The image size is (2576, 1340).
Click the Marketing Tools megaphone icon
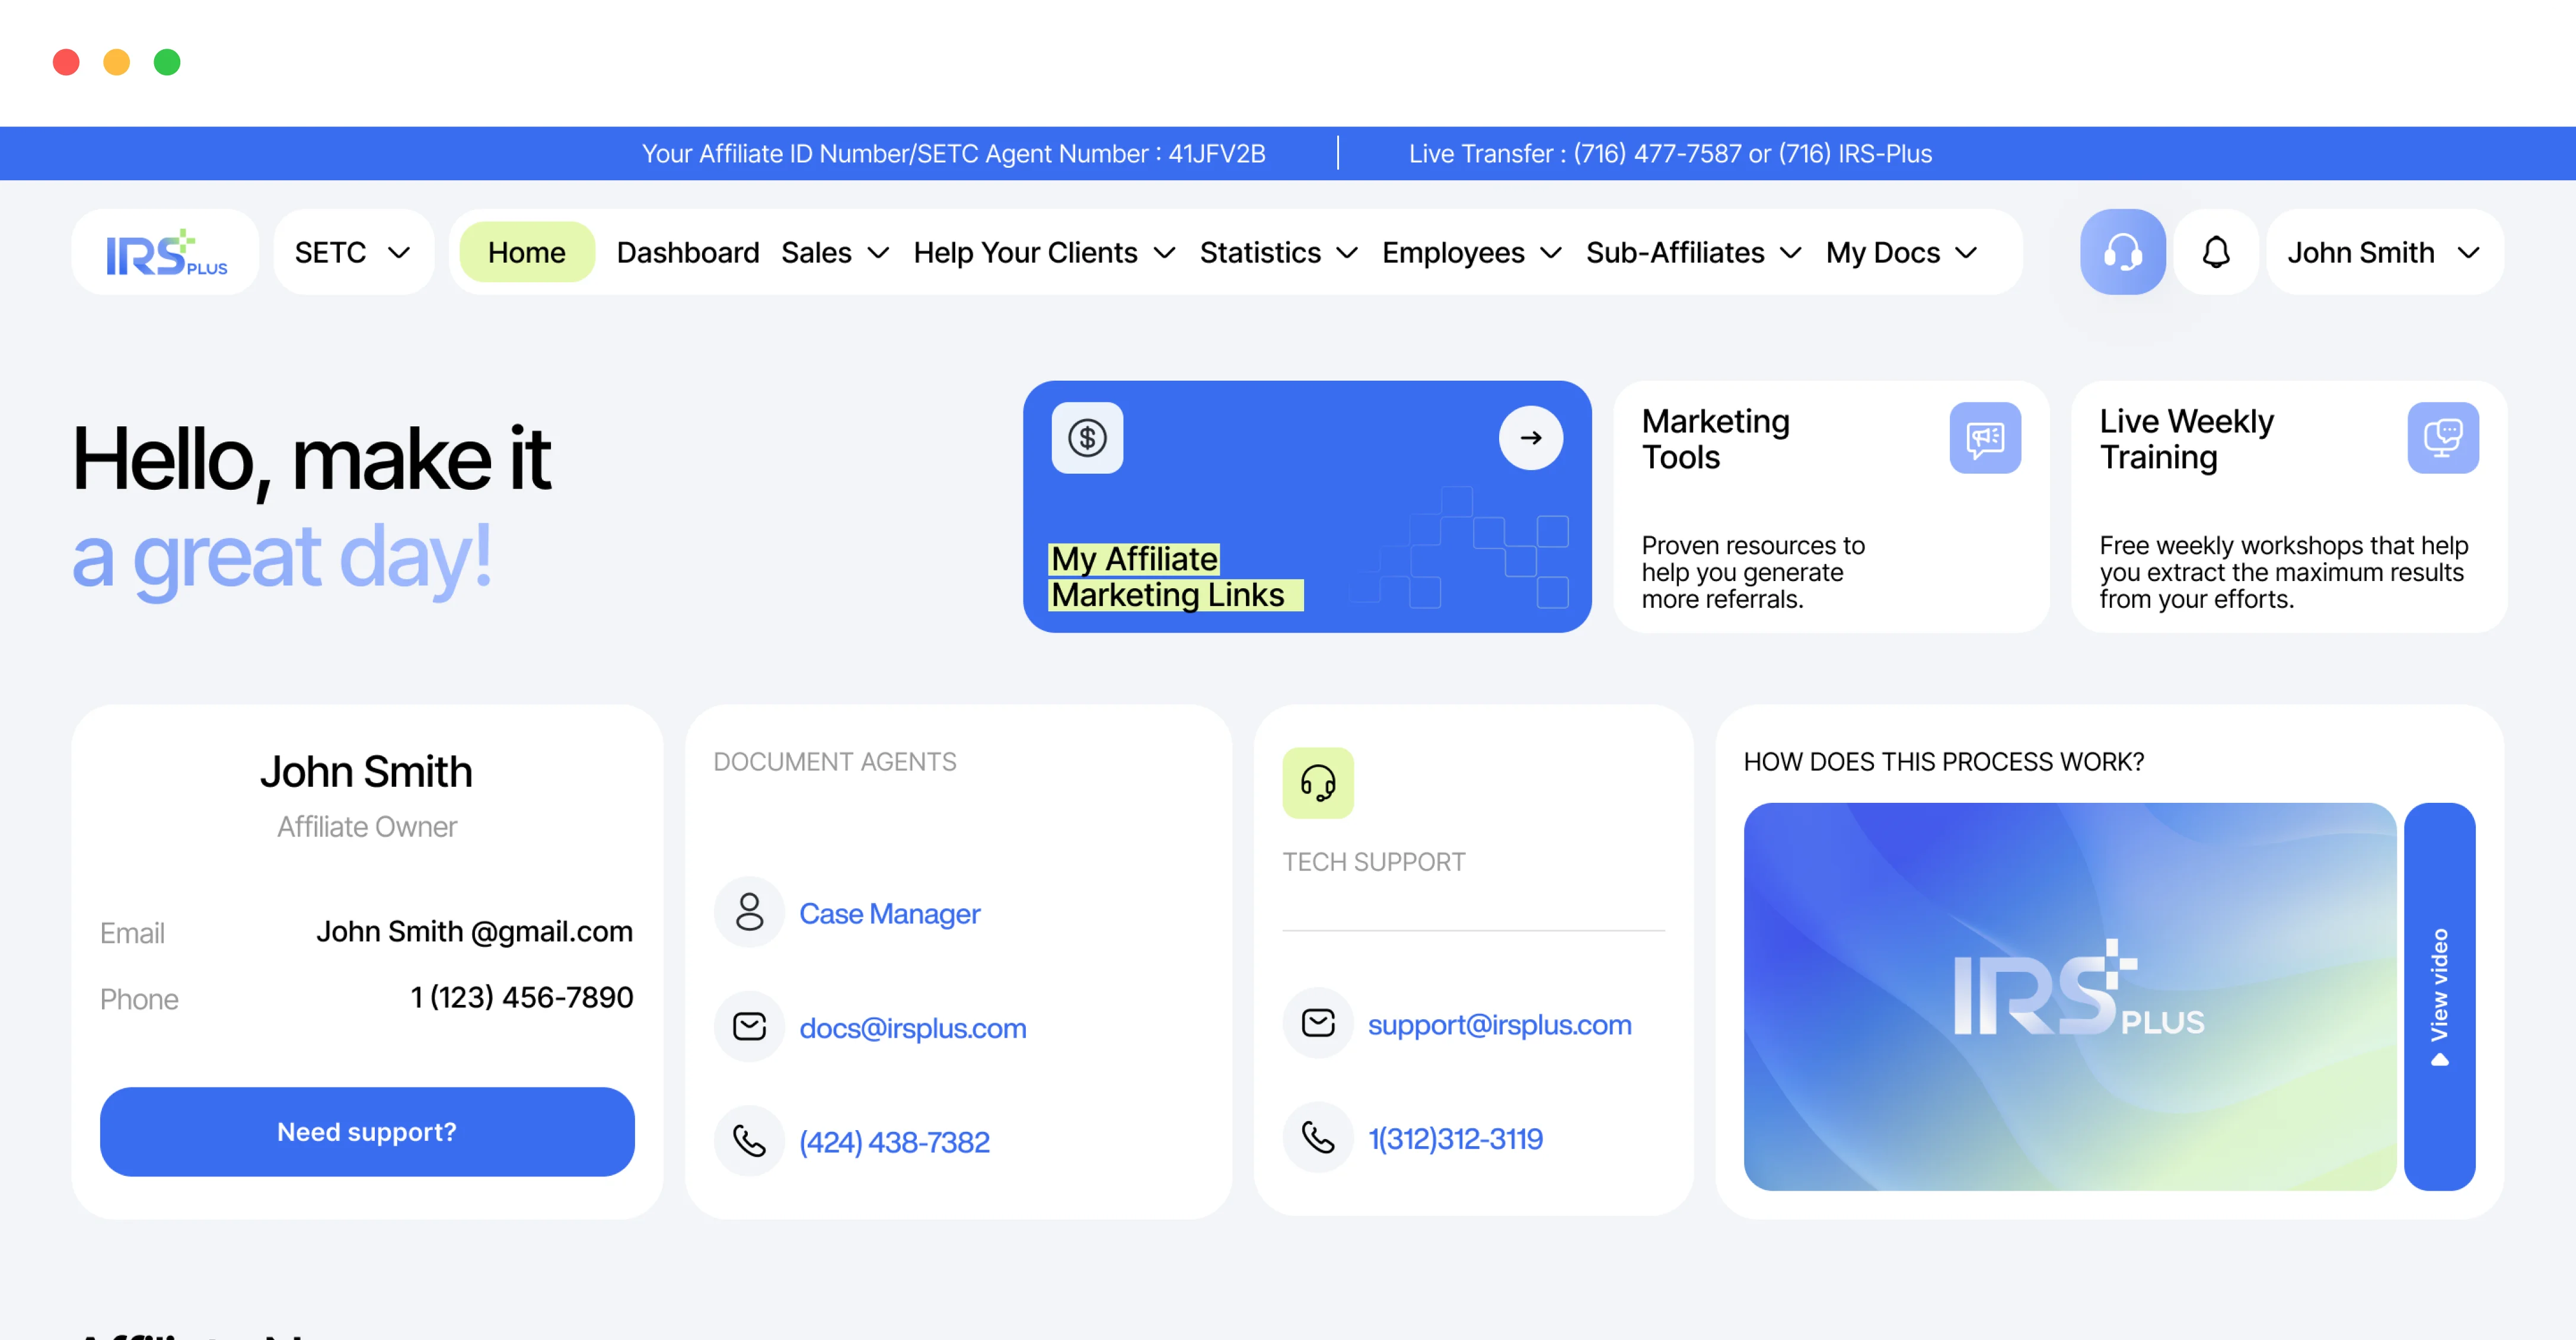[x=1984, y=438]
